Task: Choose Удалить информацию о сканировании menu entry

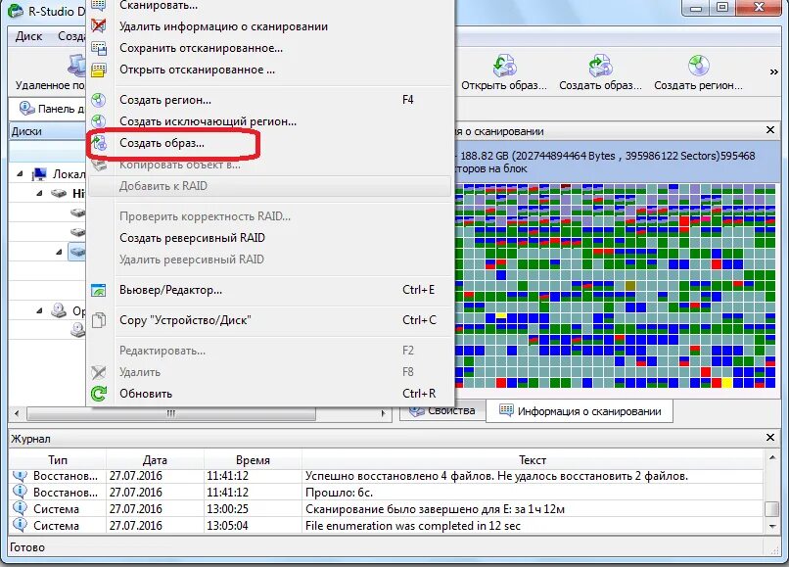Action: [223, 26]
